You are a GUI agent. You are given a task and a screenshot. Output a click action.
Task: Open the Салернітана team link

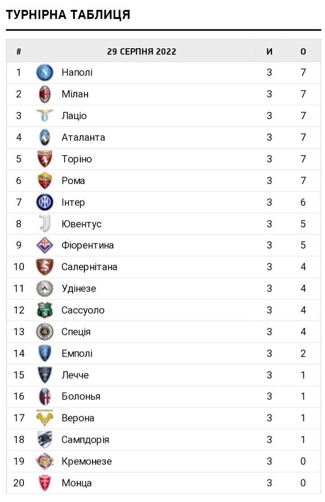(x=89, y=267)
